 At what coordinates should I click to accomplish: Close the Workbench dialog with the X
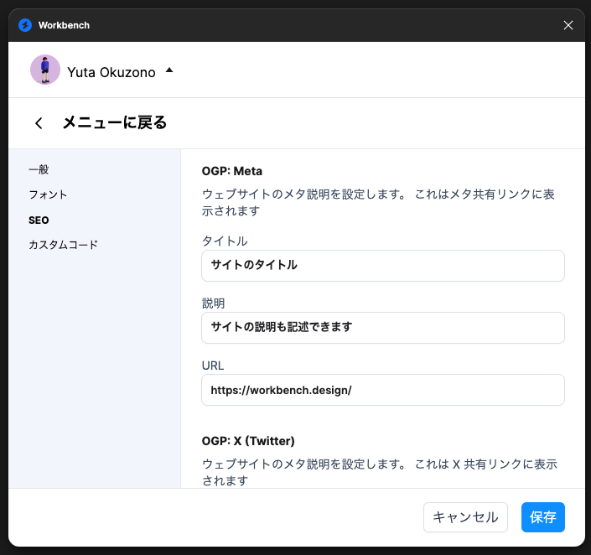click(x=568, y=25)
